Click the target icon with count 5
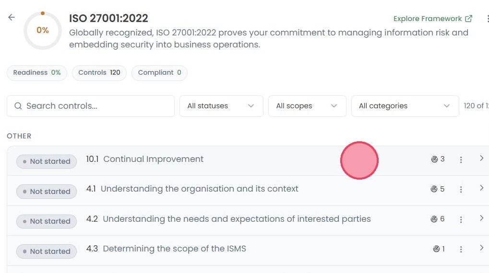Viewport: 489px width, 273px height. pyautogui.click(x=434, y=189)
